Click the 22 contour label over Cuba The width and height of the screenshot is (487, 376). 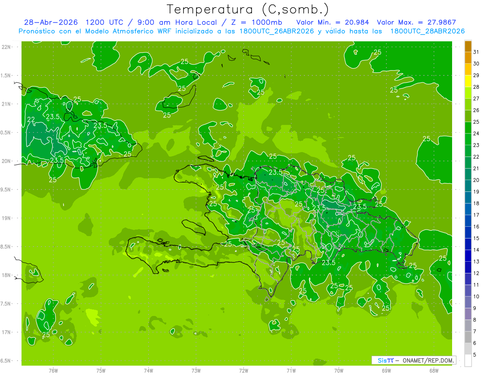coord(31,119)
